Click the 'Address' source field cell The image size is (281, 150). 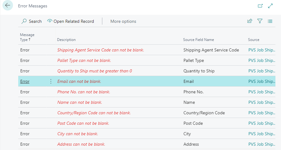tap(191, 144)
